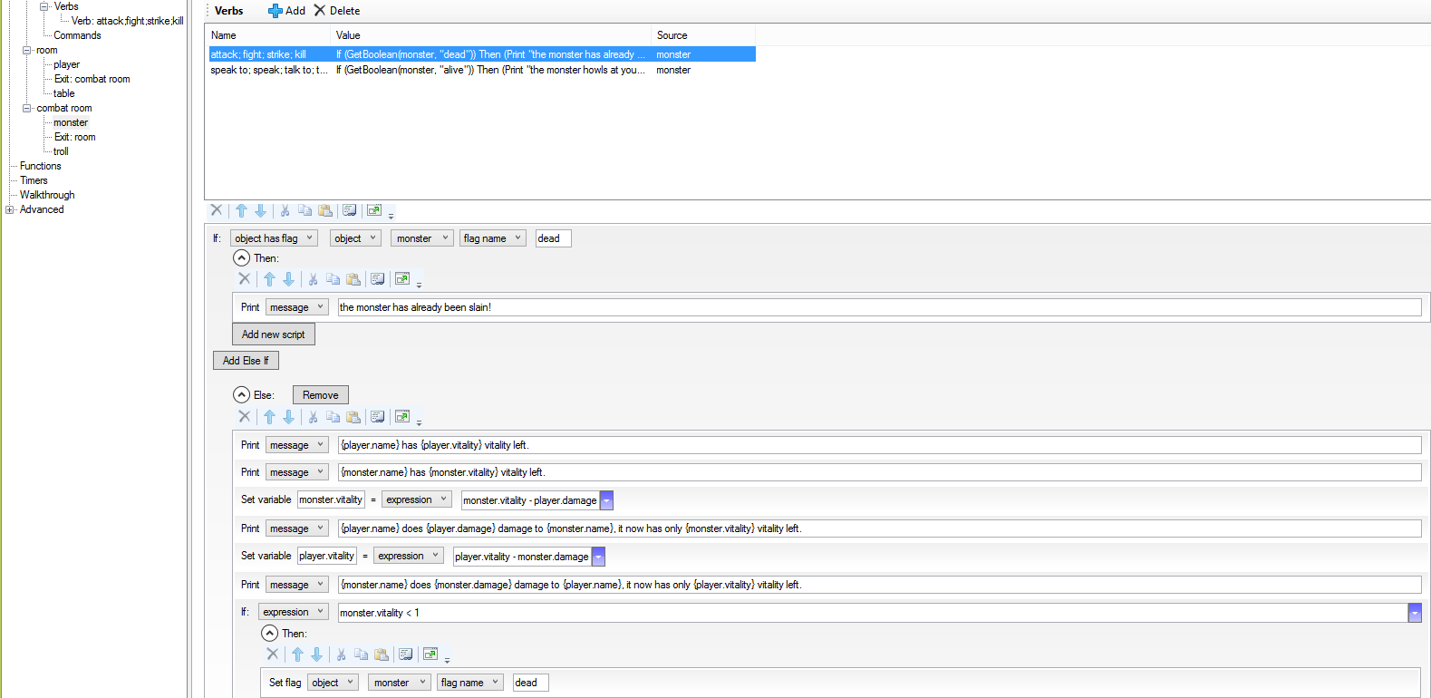Screen dimensions: 1431x698
Task: Click copy icon in Else section toolbar
Action: tap(333, 417)
